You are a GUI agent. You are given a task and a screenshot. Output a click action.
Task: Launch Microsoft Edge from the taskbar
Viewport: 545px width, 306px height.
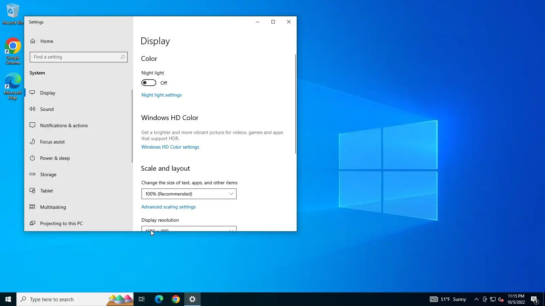[159, 299]
